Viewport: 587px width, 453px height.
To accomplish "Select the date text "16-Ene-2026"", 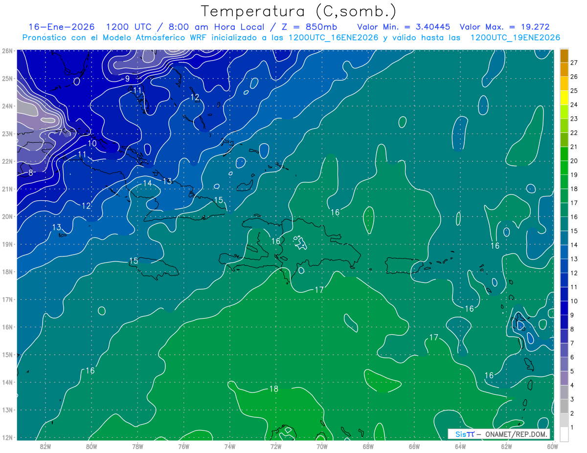I will [x=61, y=27].
